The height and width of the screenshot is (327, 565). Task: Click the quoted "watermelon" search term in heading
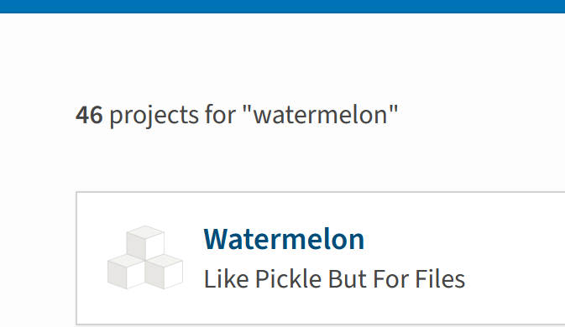point(321,115)
